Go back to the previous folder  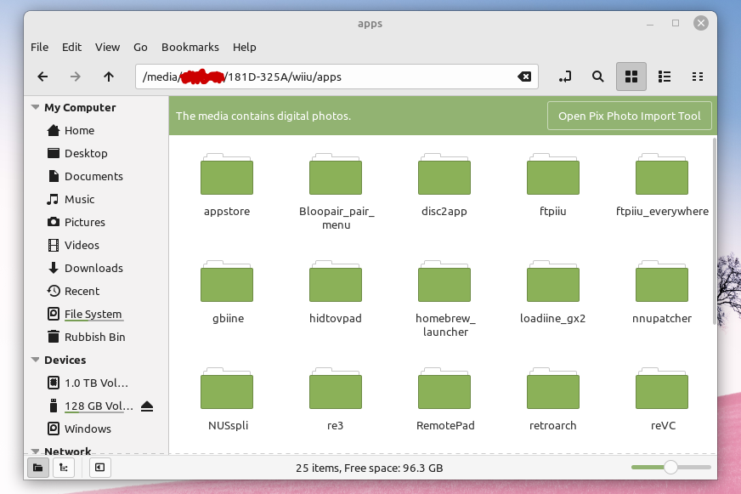coord(42,77)
